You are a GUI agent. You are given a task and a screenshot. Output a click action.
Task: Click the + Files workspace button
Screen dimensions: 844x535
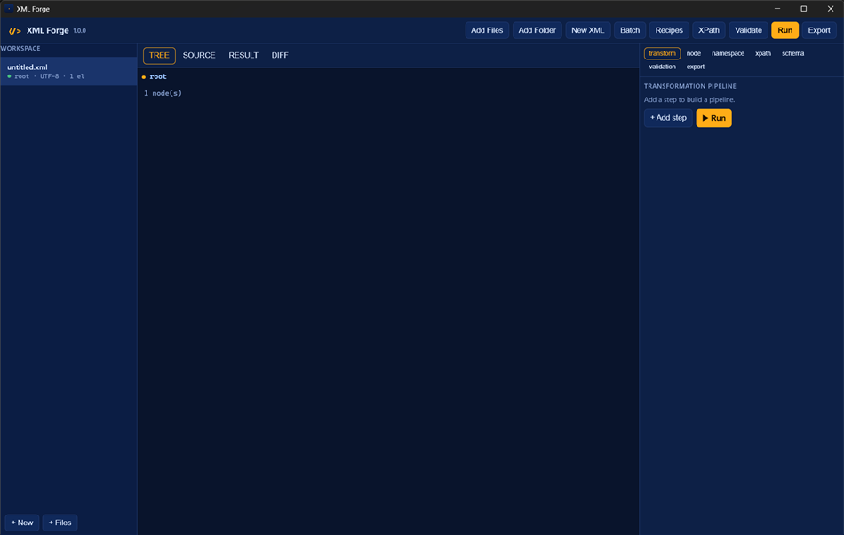(60, 523)
